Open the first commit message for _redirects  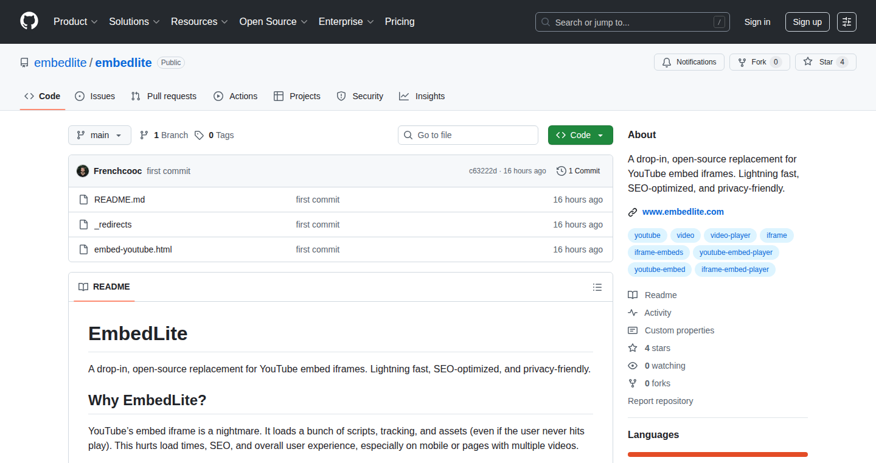click(x=318, y=225)
